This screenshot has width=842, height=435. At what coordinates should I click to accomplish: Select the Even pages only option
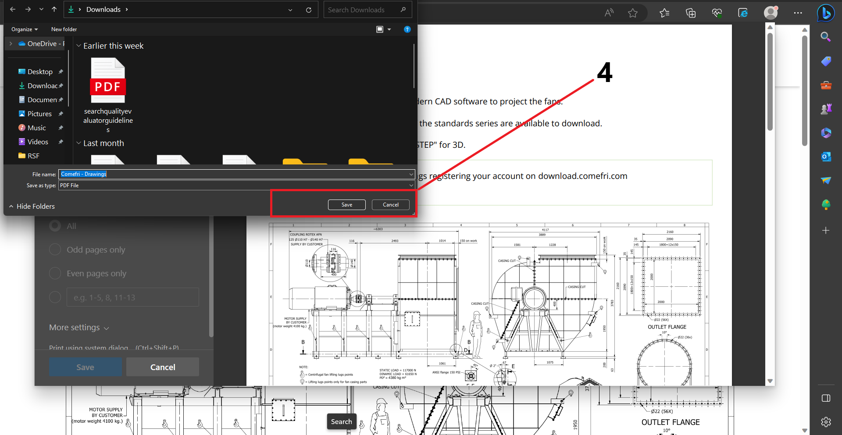pyautogui.click(x=55, y=273)
